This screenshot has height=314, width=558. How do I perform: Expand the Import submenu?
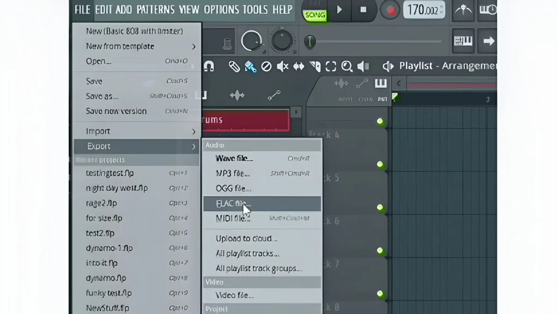coord(98,131)
